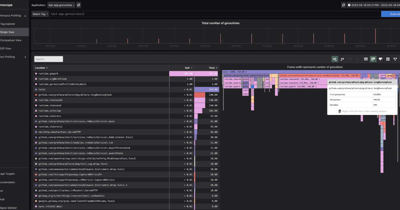Click the refresh icon beside the date range
The image size is (400, 210).
[x=344, y=5]
